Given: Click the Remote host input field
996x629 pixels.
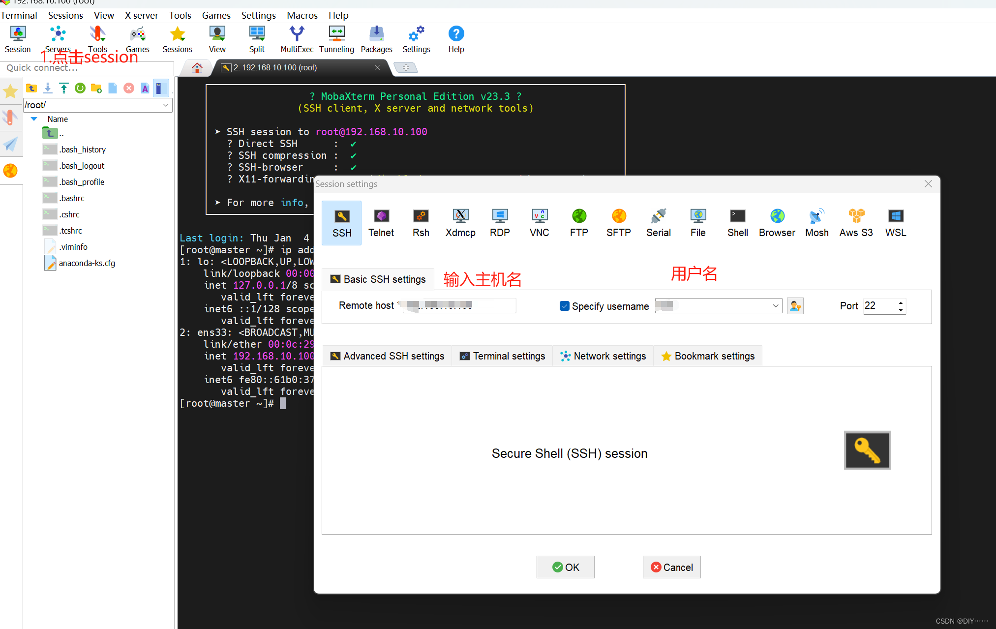Looking at the screenshot, I should click(x=459, y=306).
